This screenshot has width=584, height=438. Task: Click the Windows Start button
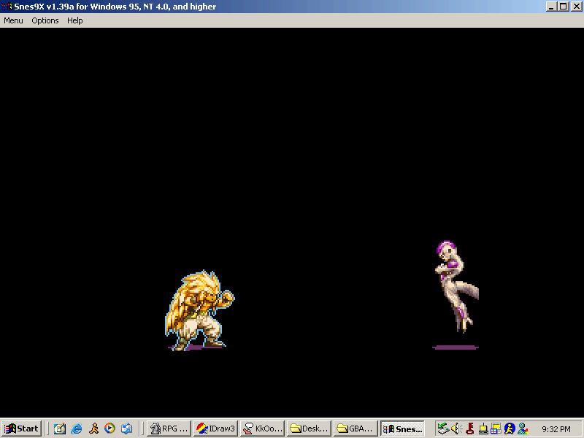point(21,429)
